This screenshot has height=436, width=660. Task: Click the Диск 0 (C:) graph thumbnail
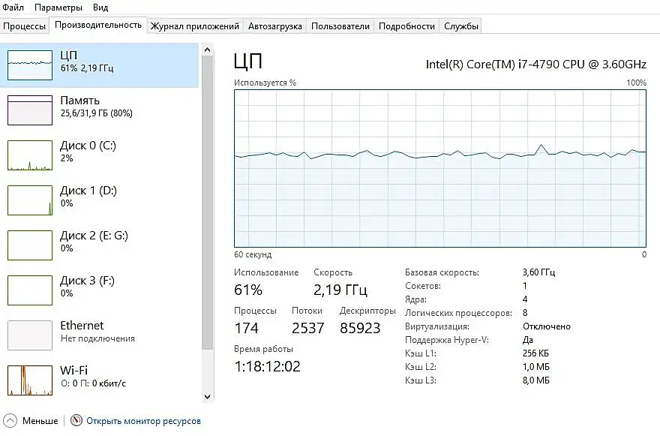30,155
